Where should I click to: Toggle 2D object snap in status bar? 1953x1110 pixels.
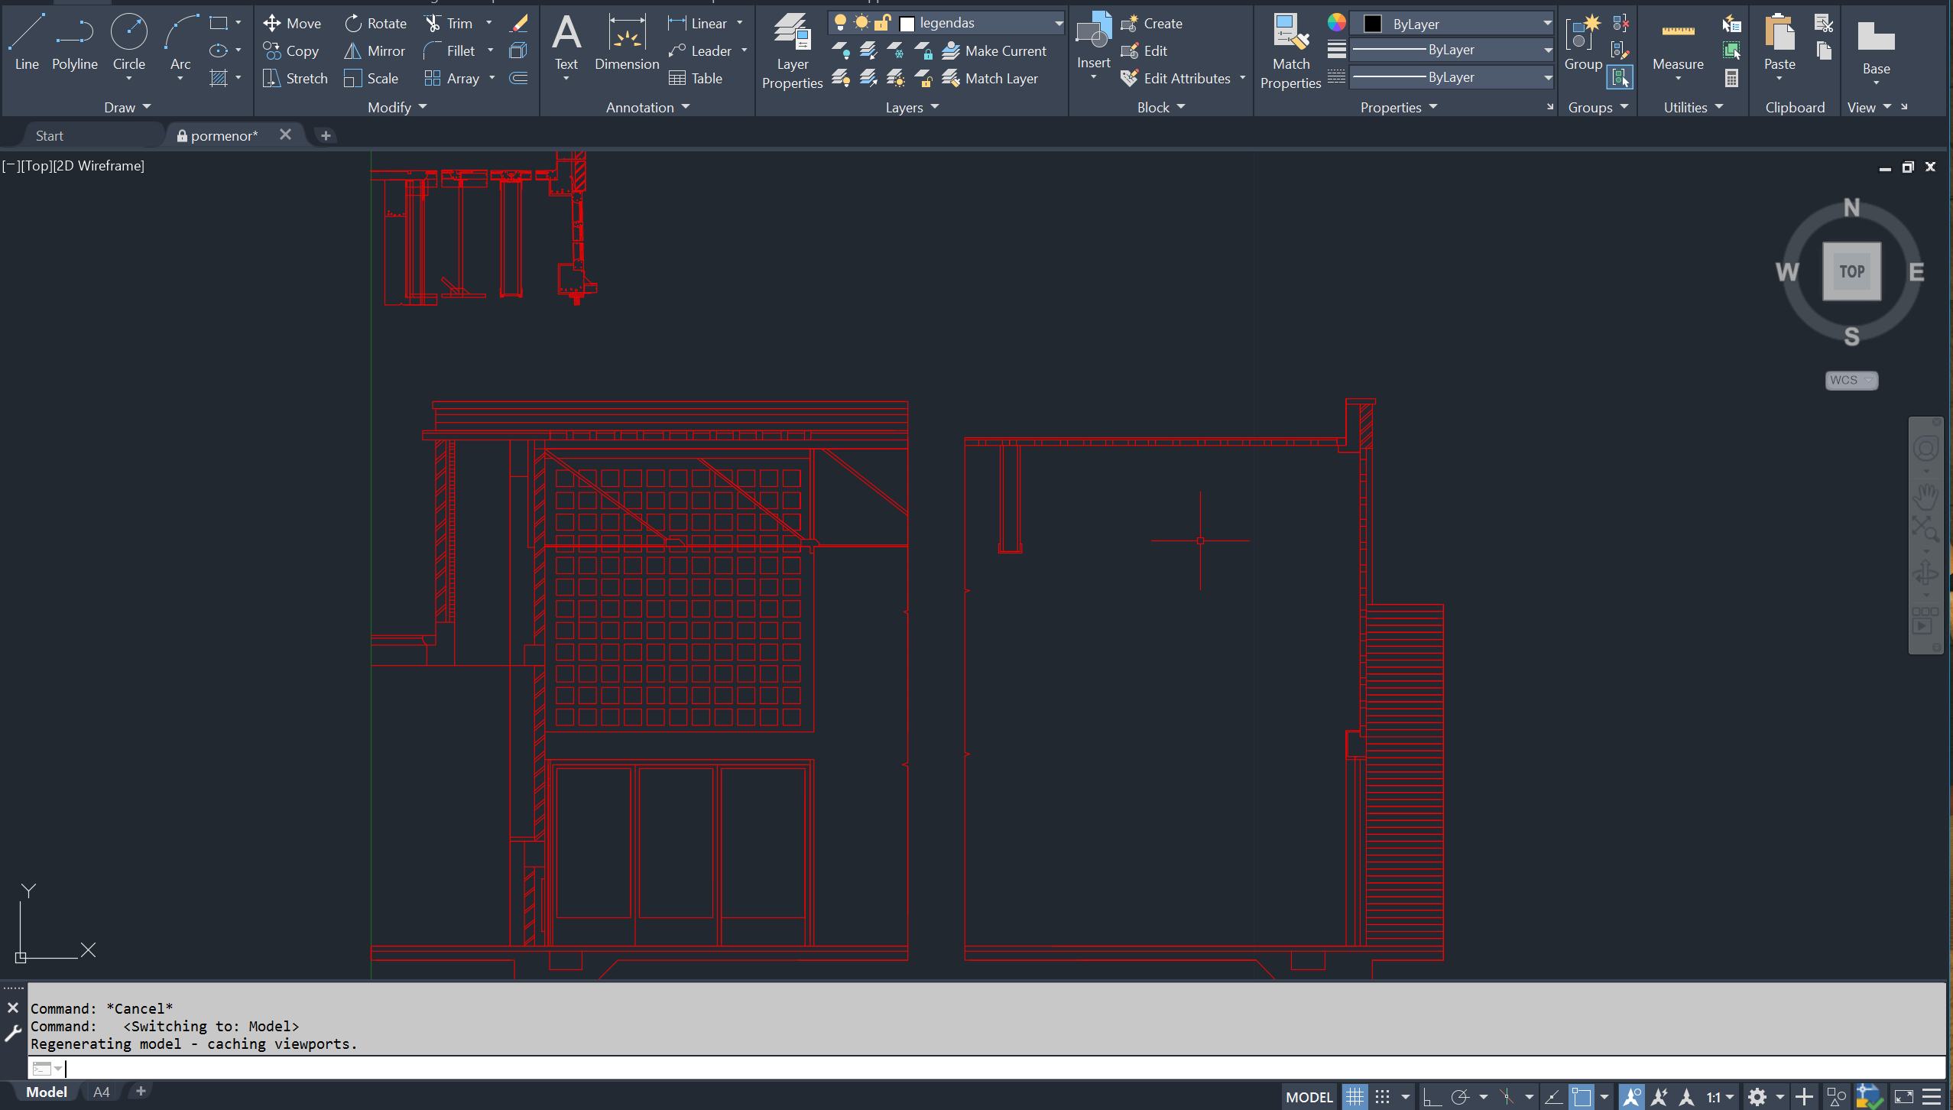[x=1581, y=1097]
